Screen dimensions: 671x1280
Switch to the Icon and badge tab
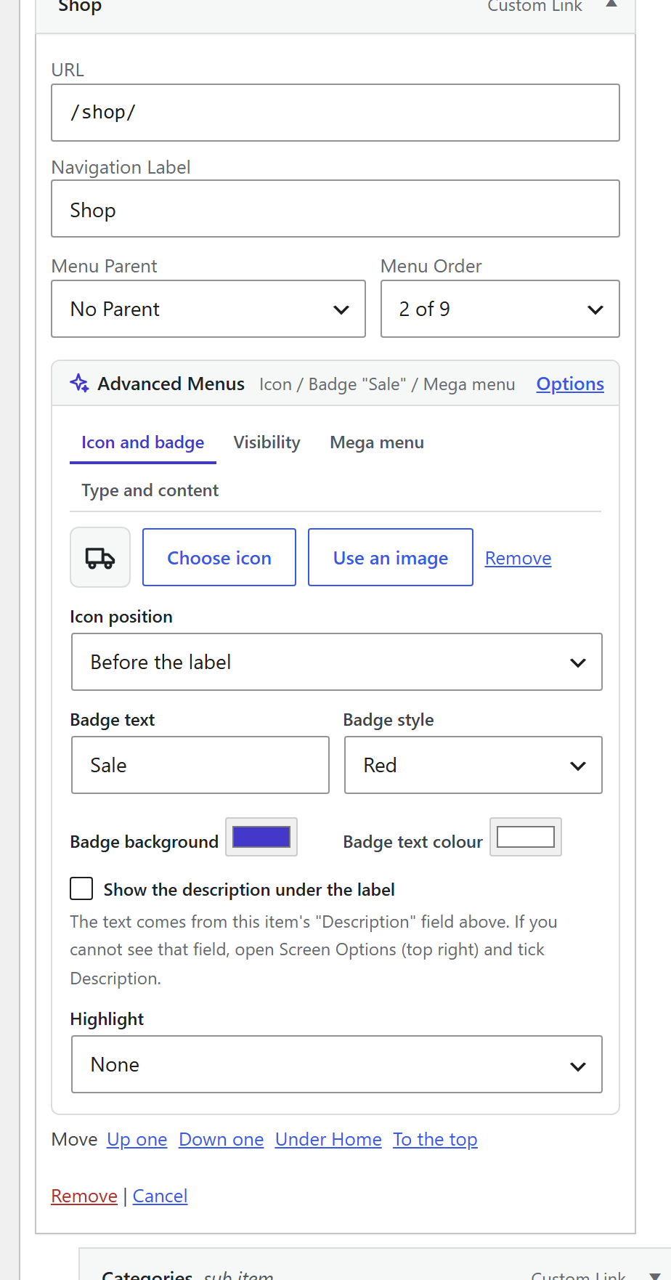click(143, 442)
